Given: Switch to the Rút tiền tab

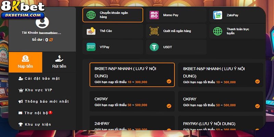Looking at the screenshot, I should tap(59, 62).
